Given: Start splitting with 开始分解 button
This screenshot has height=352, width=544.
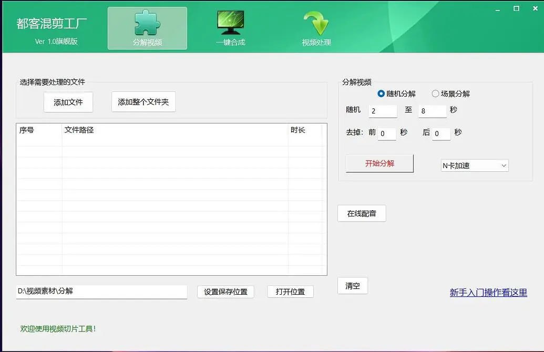Looking at the screenshot, I should [379, 163].
